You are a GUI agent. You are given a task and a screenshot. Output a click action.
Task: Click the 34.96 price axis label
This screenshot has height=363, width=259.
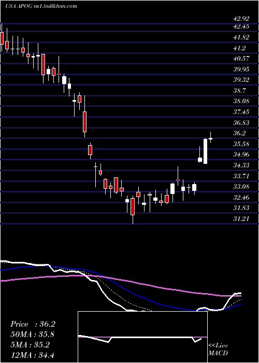[x=241, y=155]
